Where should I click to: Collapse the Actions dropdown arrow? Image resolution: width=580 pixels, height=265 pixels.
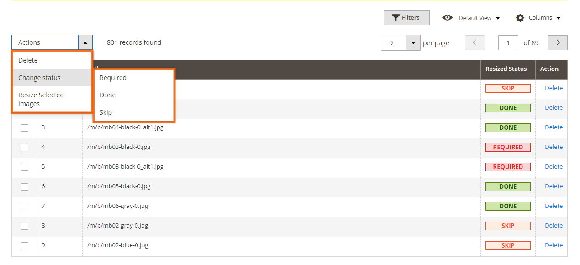[x=85, y=42]
